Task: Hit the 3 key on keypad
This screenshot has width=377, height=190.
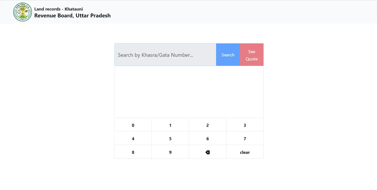Action: point(245,125)
